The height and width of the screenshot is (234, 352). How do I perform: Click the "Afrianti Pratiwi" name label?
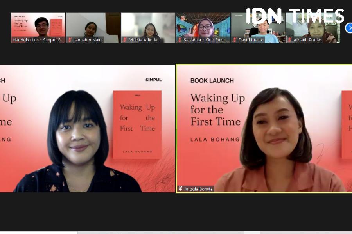(x=307, y=40)
